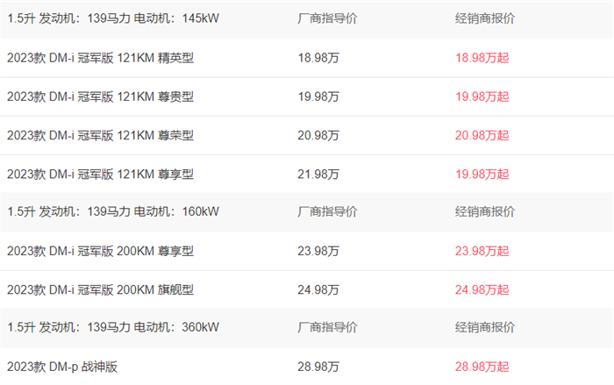Select guide price 28.98万 of 战神版
614x385 pixels.
tap(318, 367)
